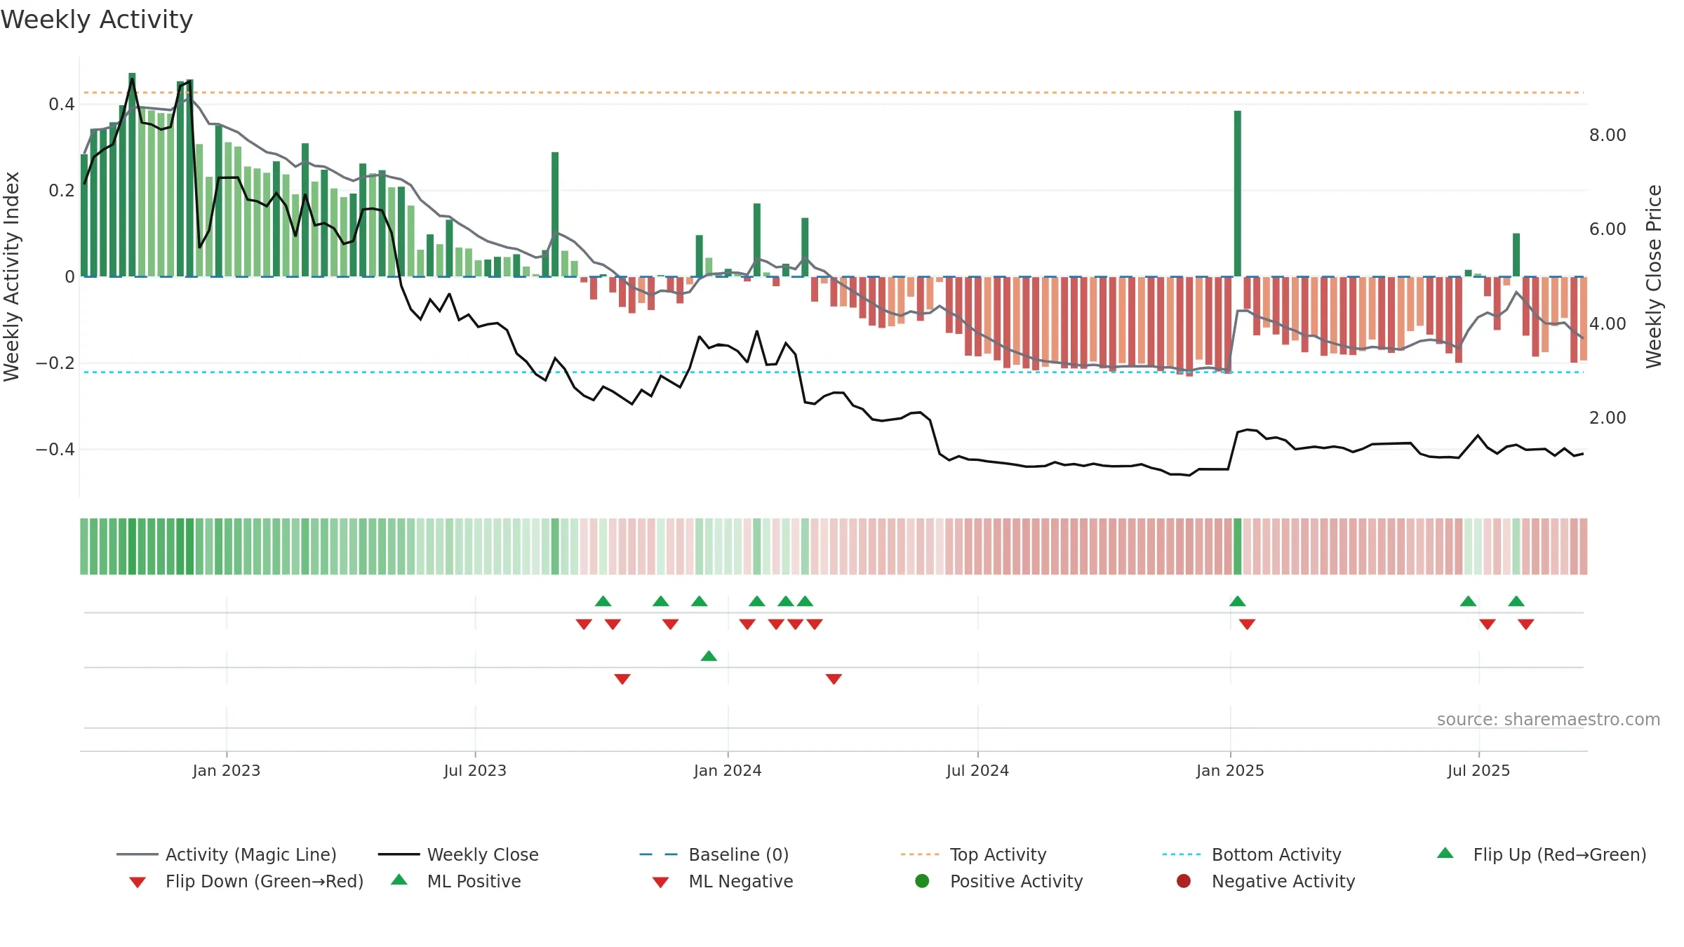Toggle the Flip Up (Red→Green) legend entry
The height and width of the screenshot is (947, 1684).
[1542, 854]
